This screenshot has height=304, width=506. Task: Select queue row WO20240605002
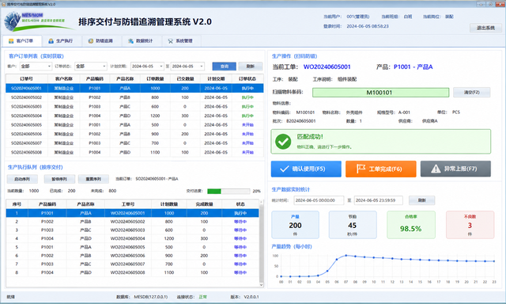point(132,222)
